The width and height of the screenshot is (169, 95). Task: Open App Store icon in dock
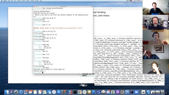59,92
